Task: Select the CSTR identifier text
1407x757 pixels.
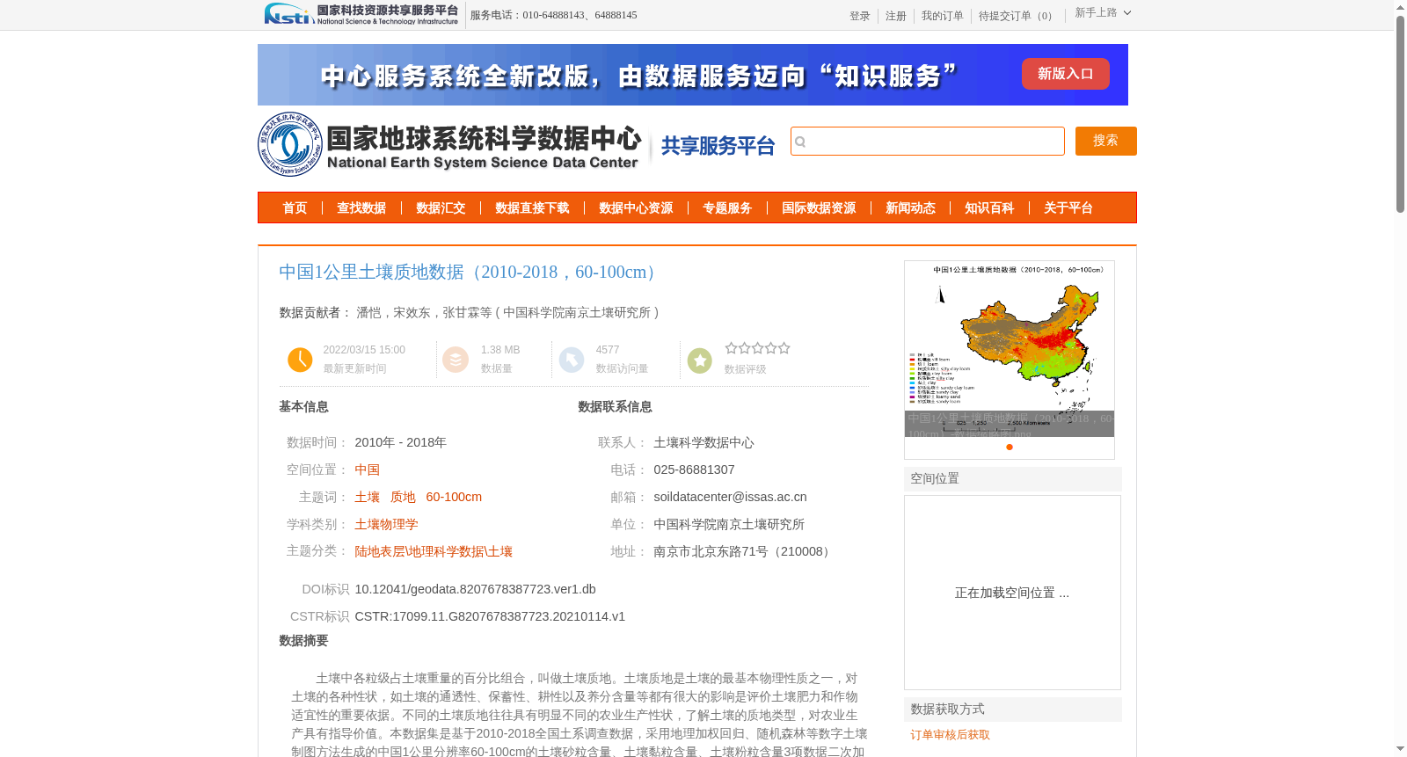Action: (x=490, y=616)
